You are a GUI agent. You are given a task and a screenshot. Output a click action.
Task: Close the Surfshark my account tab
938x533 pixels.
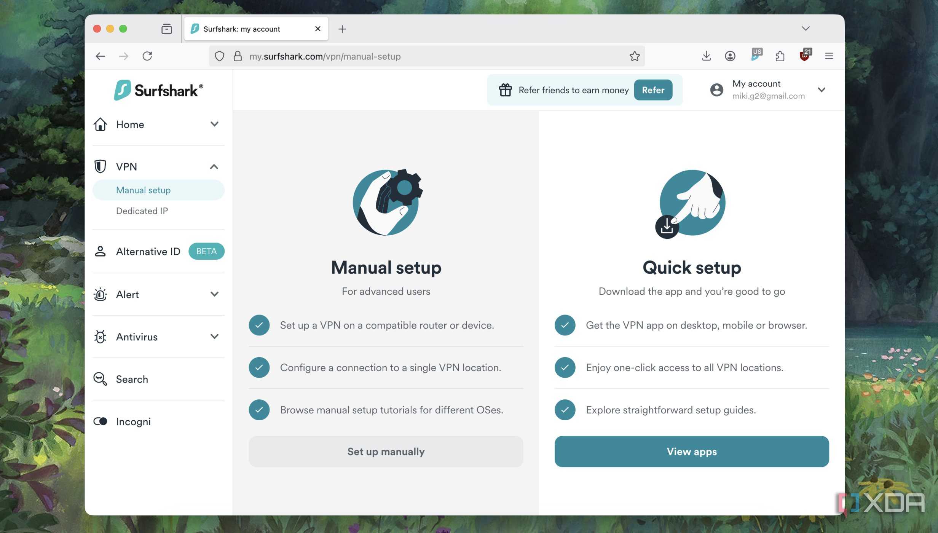(318, 29)
